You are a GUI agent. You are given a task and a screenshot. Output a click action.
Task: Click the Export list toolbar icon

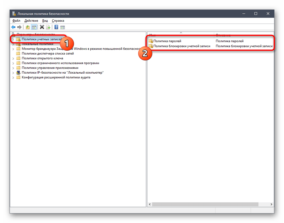point(48,27)
